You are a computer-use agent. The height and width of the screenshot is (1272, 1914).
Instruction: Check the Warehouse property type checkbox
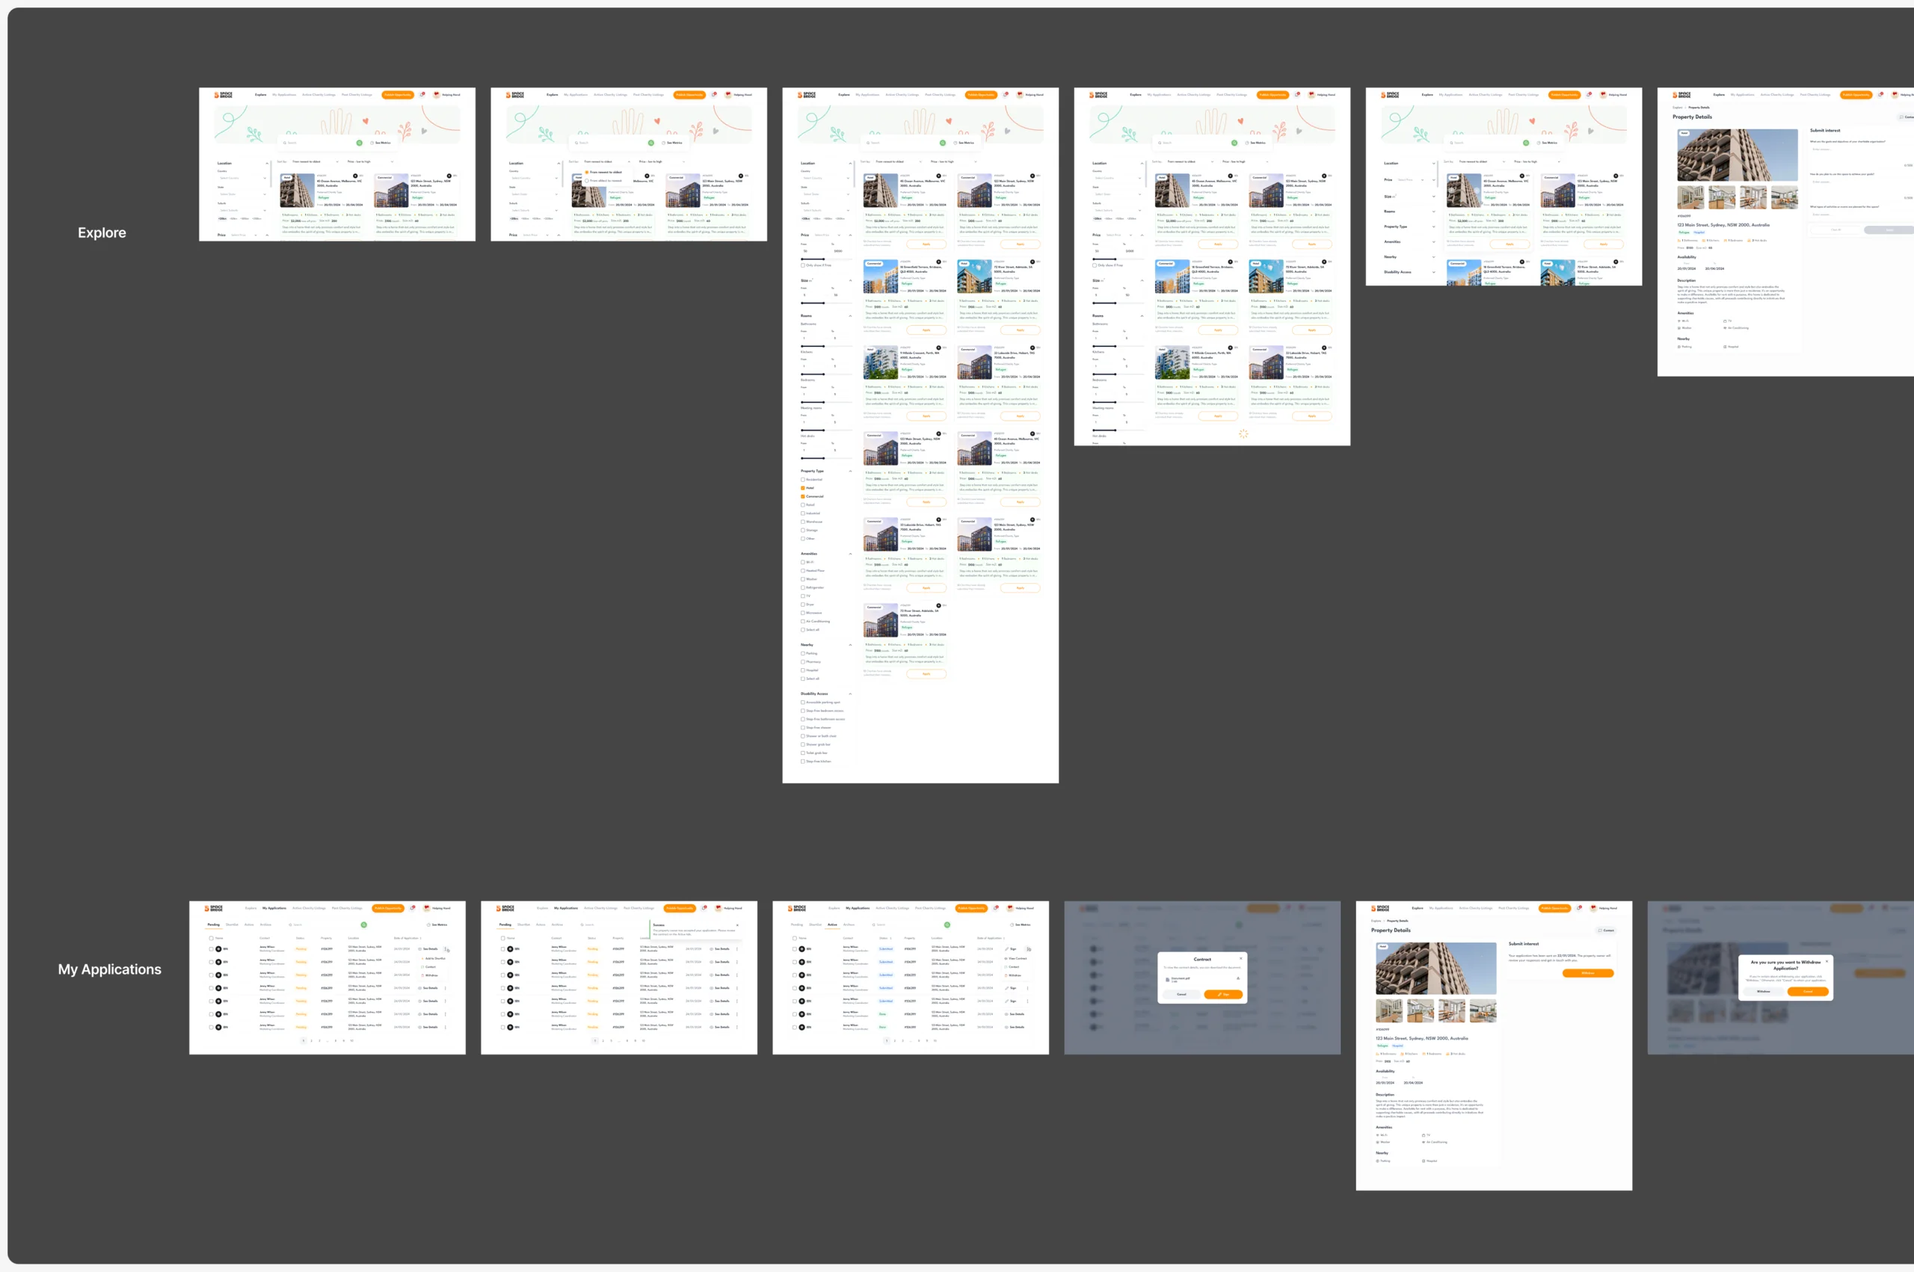[803, 522]
